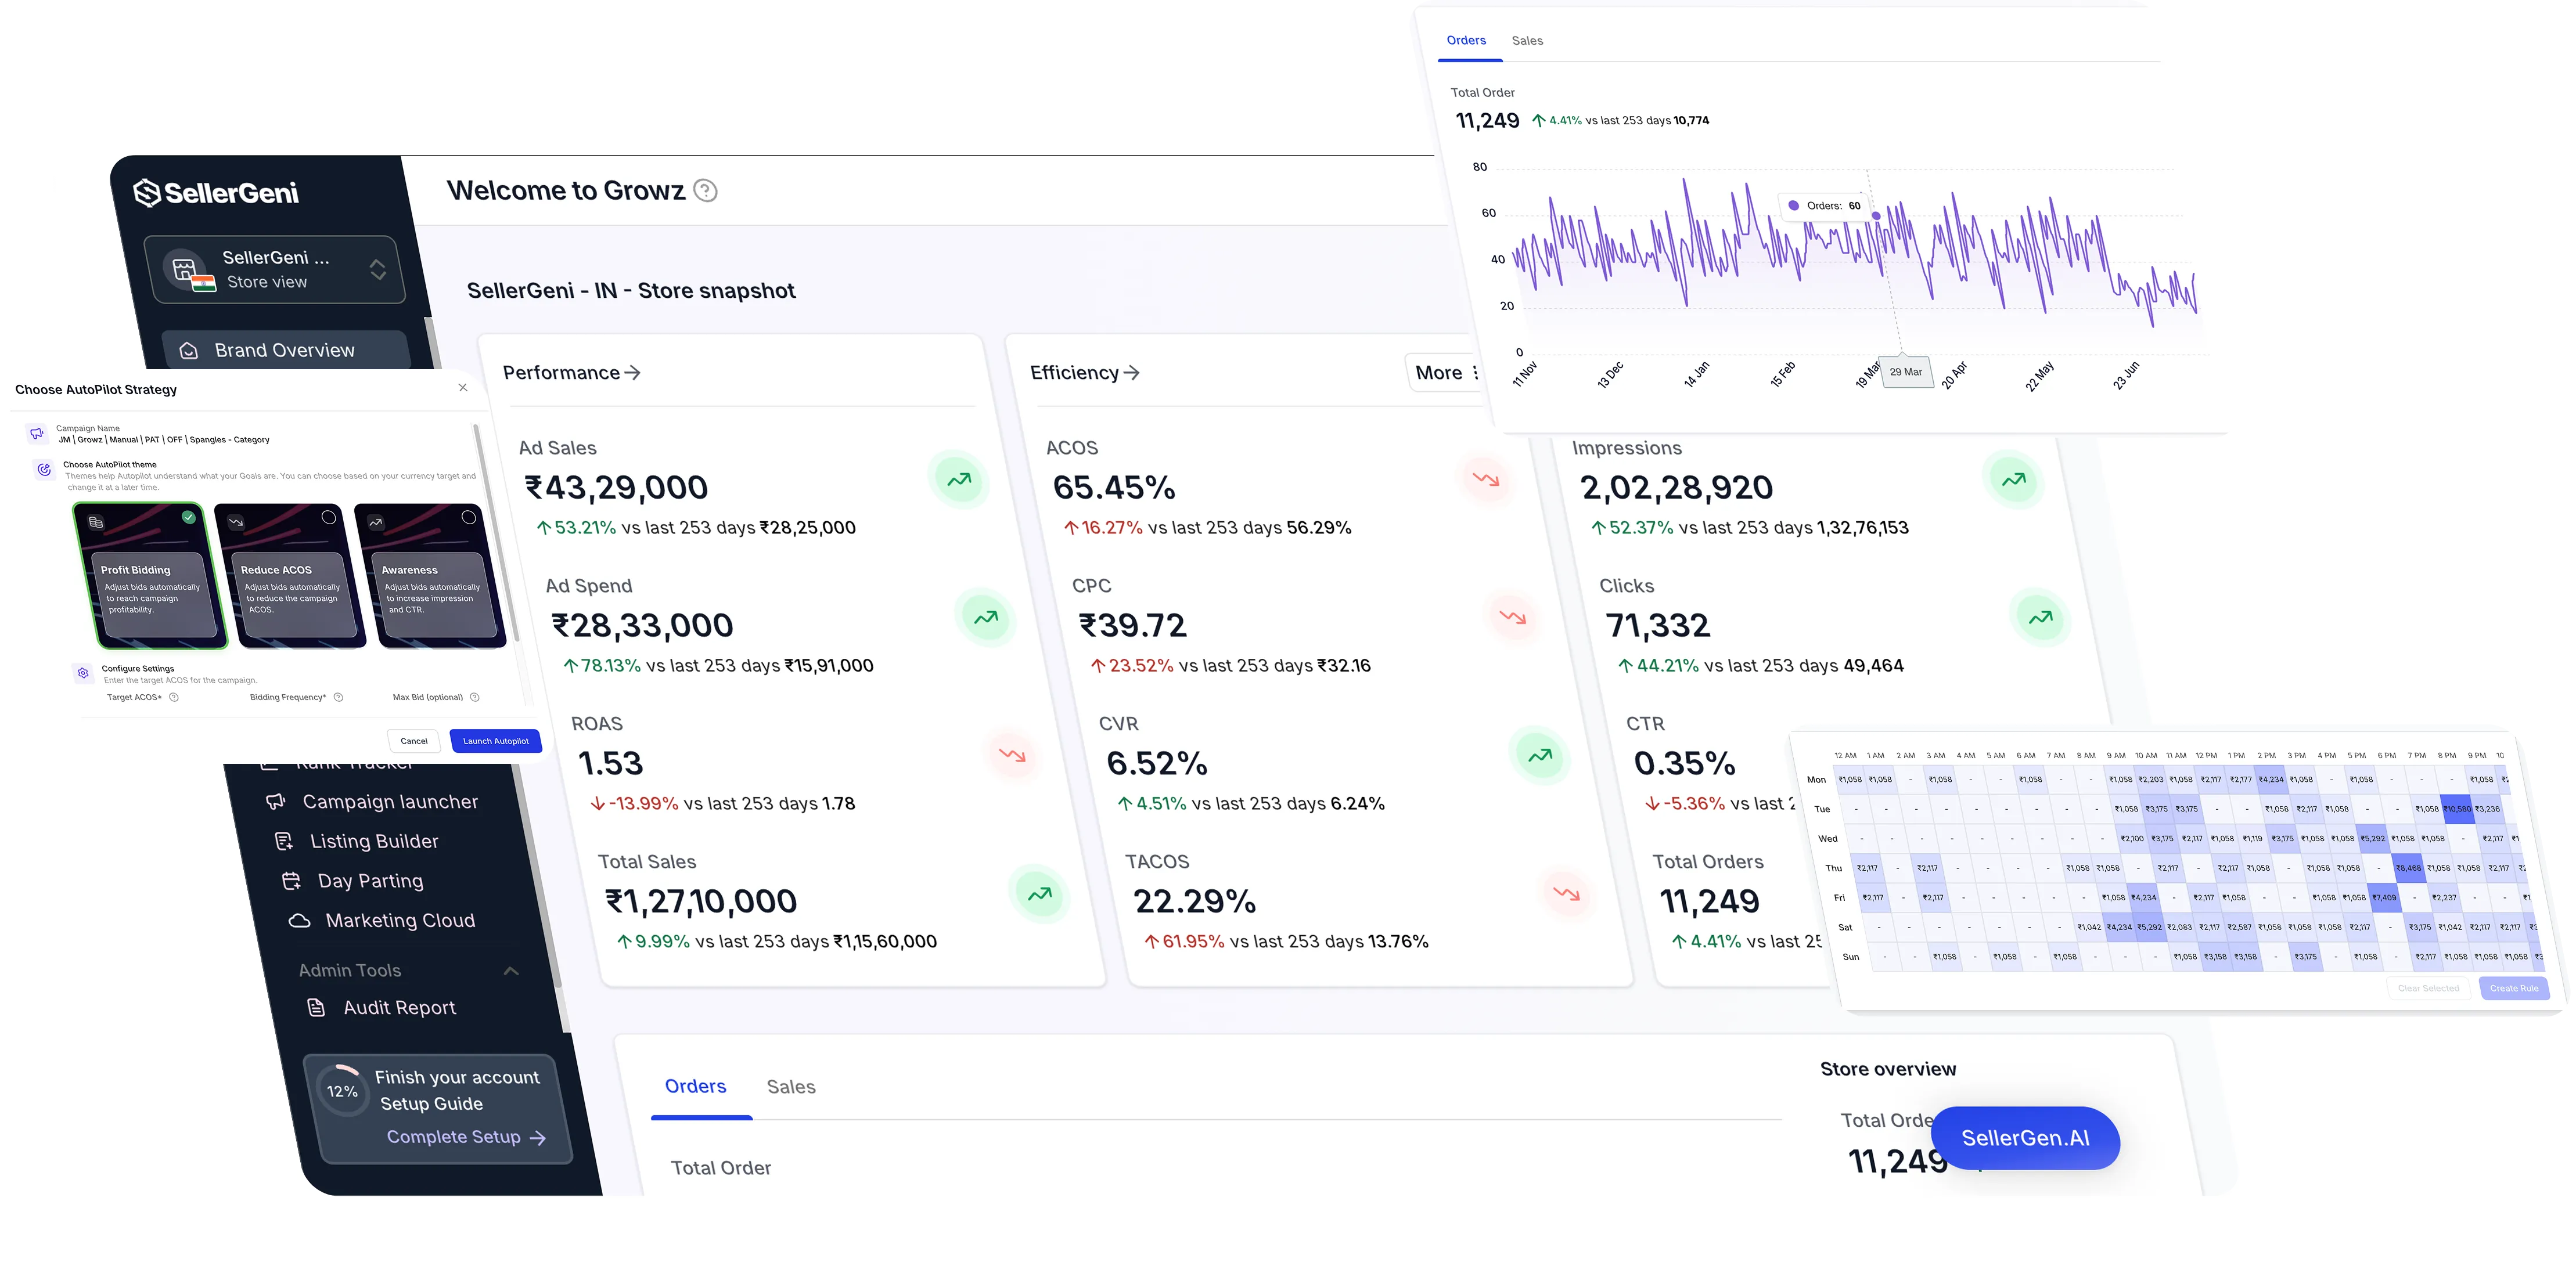Click the Orders 60 data point on chart
The image size is (2576, 1266).
tap(1876, 216)
